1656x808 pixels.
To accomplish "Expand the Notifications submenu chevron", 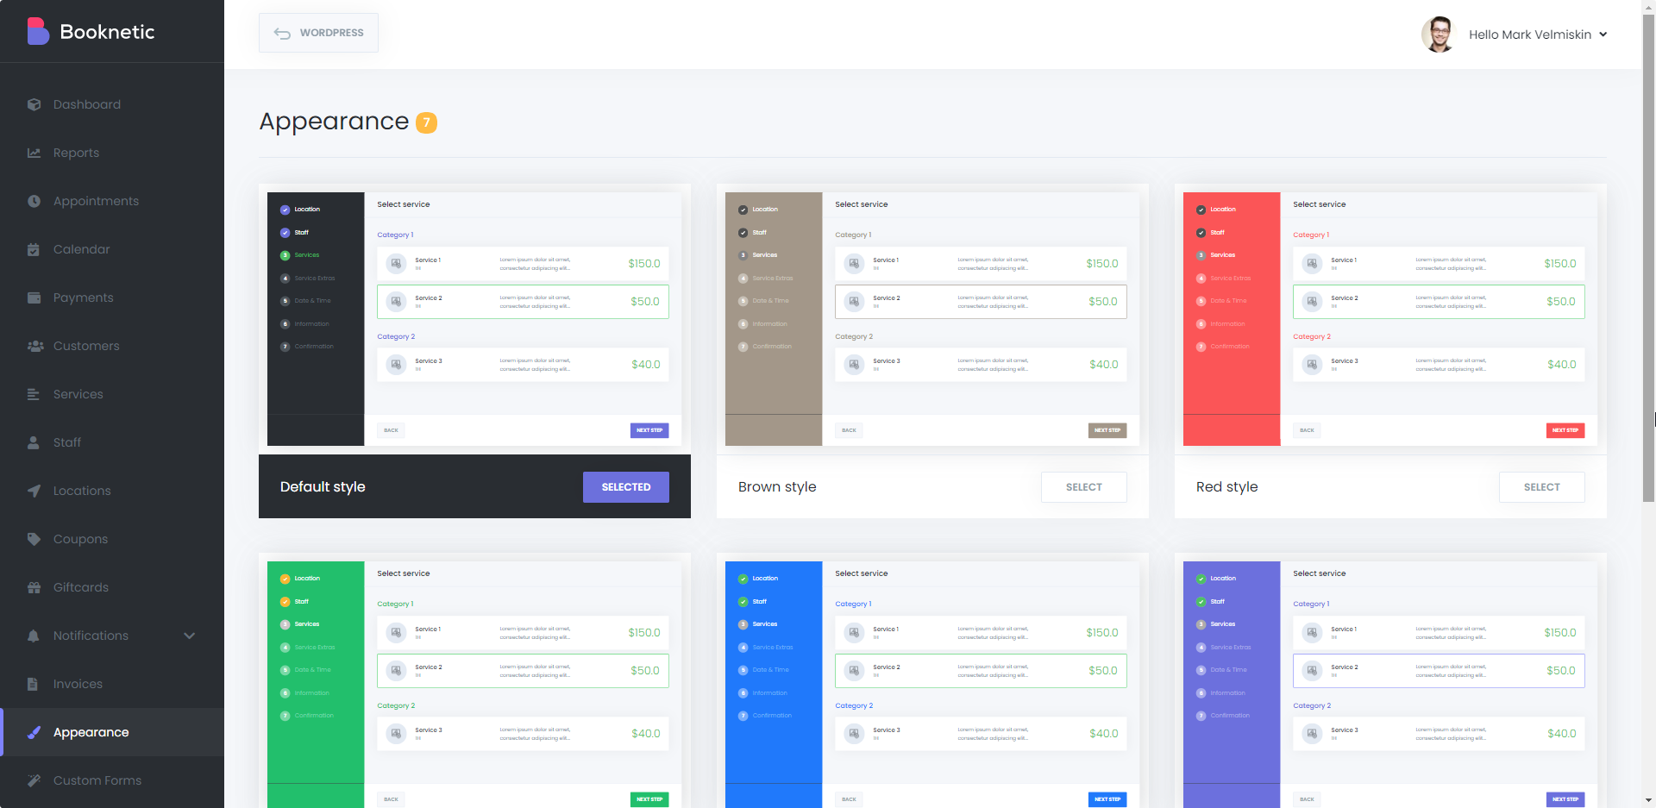I will [x=190, y=636].
